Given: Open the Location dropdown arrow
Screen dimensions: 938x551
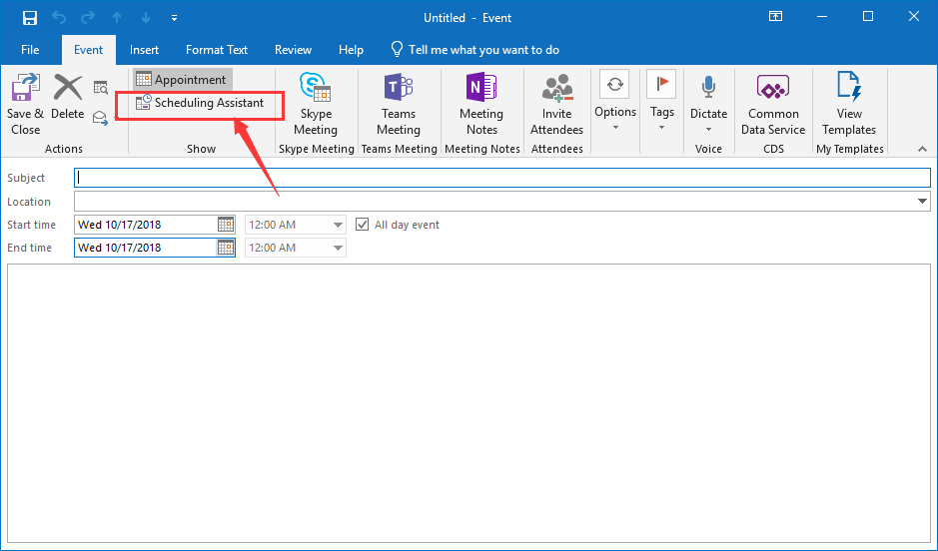Looking at the screenshot, I should [921, 202].
